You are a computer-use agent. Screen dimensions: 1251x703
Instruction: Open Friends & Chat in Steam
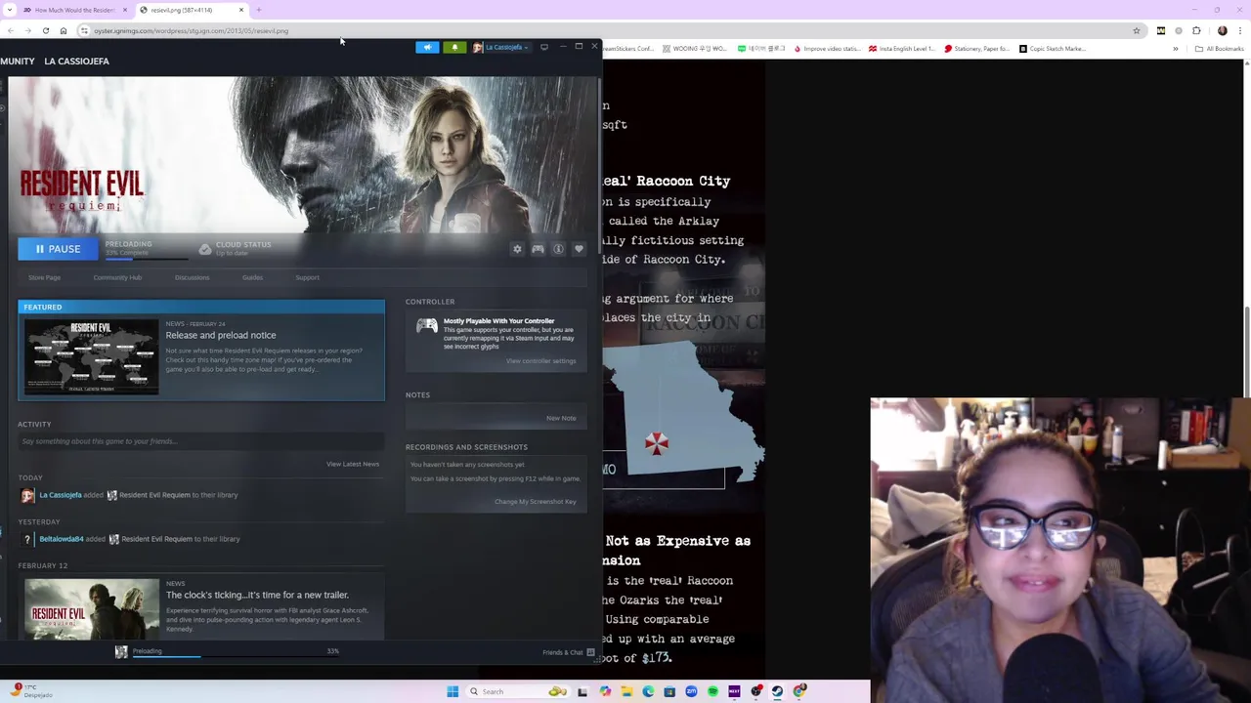(568, 652)
